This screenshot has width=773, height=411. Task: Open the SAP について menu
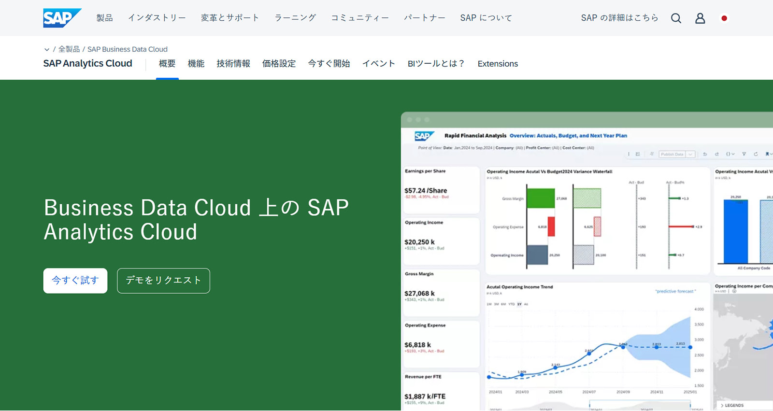(486, 18)
